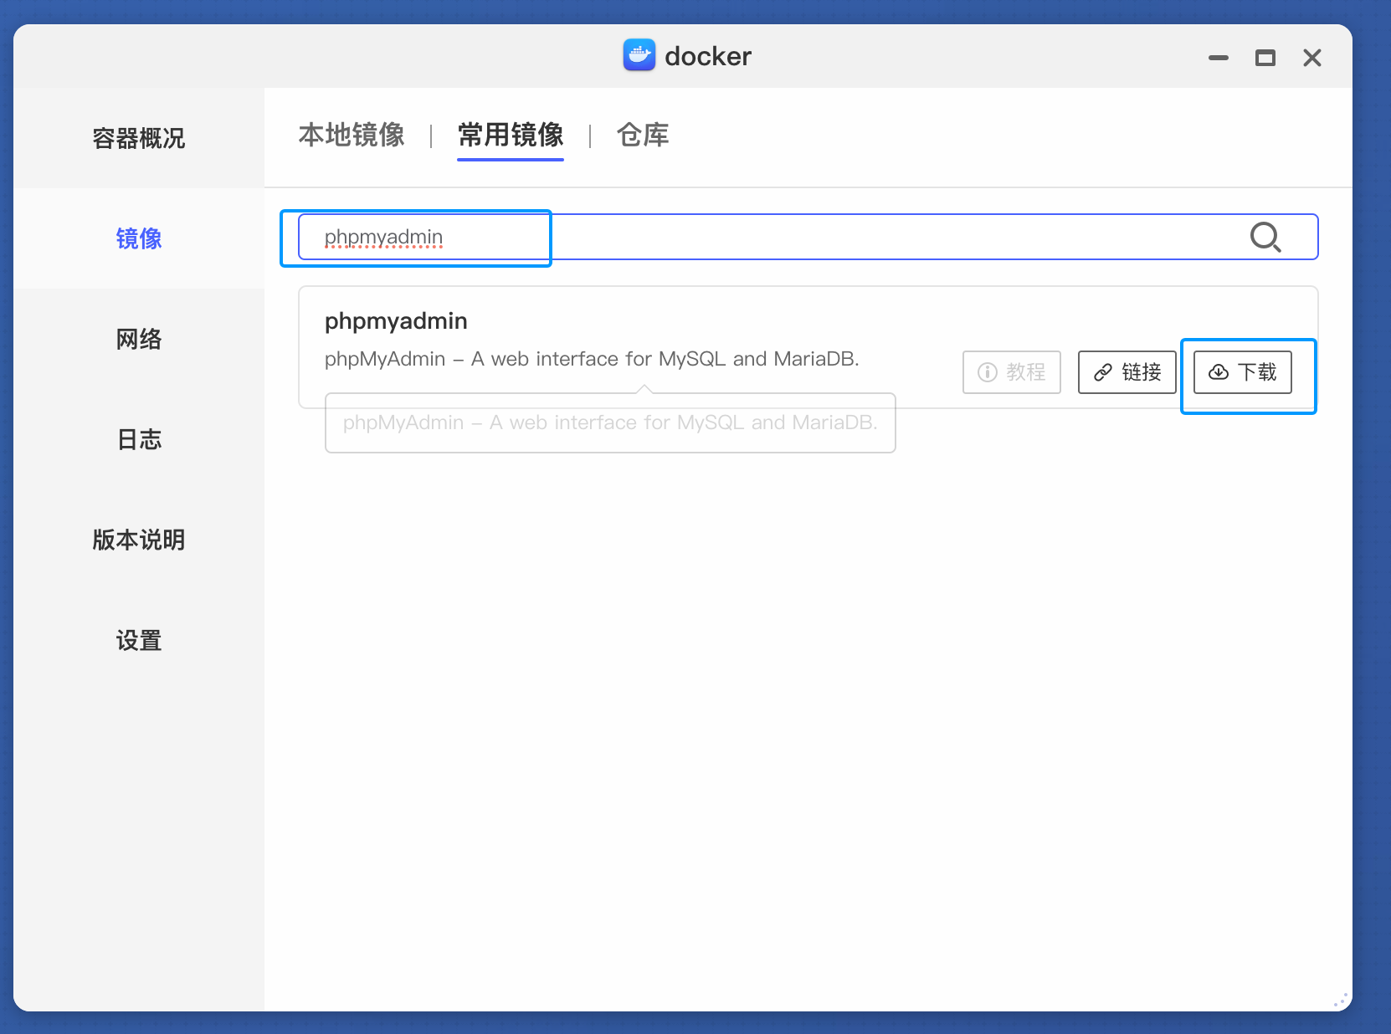Open the 仓库 tab
This screenshot has width=1391, height=1034.
(643, 135)
